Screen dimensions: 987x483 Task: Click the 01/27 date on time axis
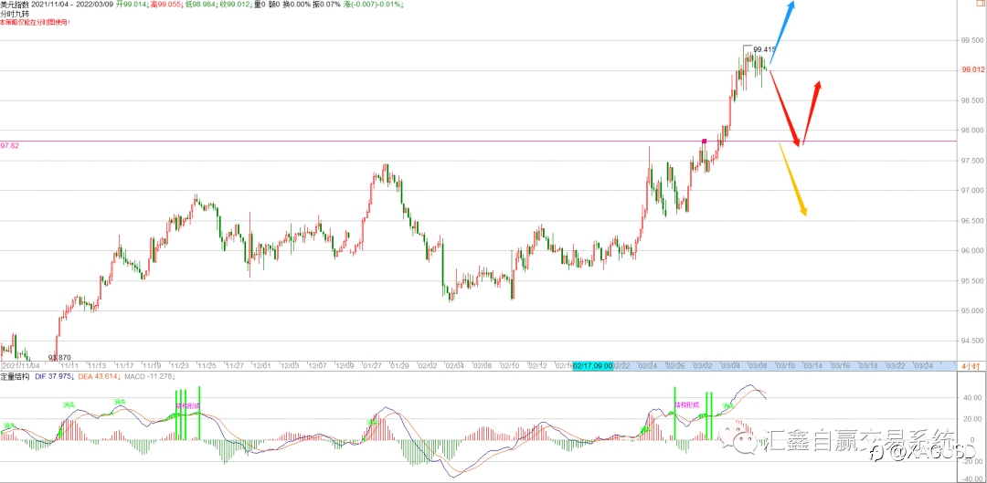click(x=371, y=365)
